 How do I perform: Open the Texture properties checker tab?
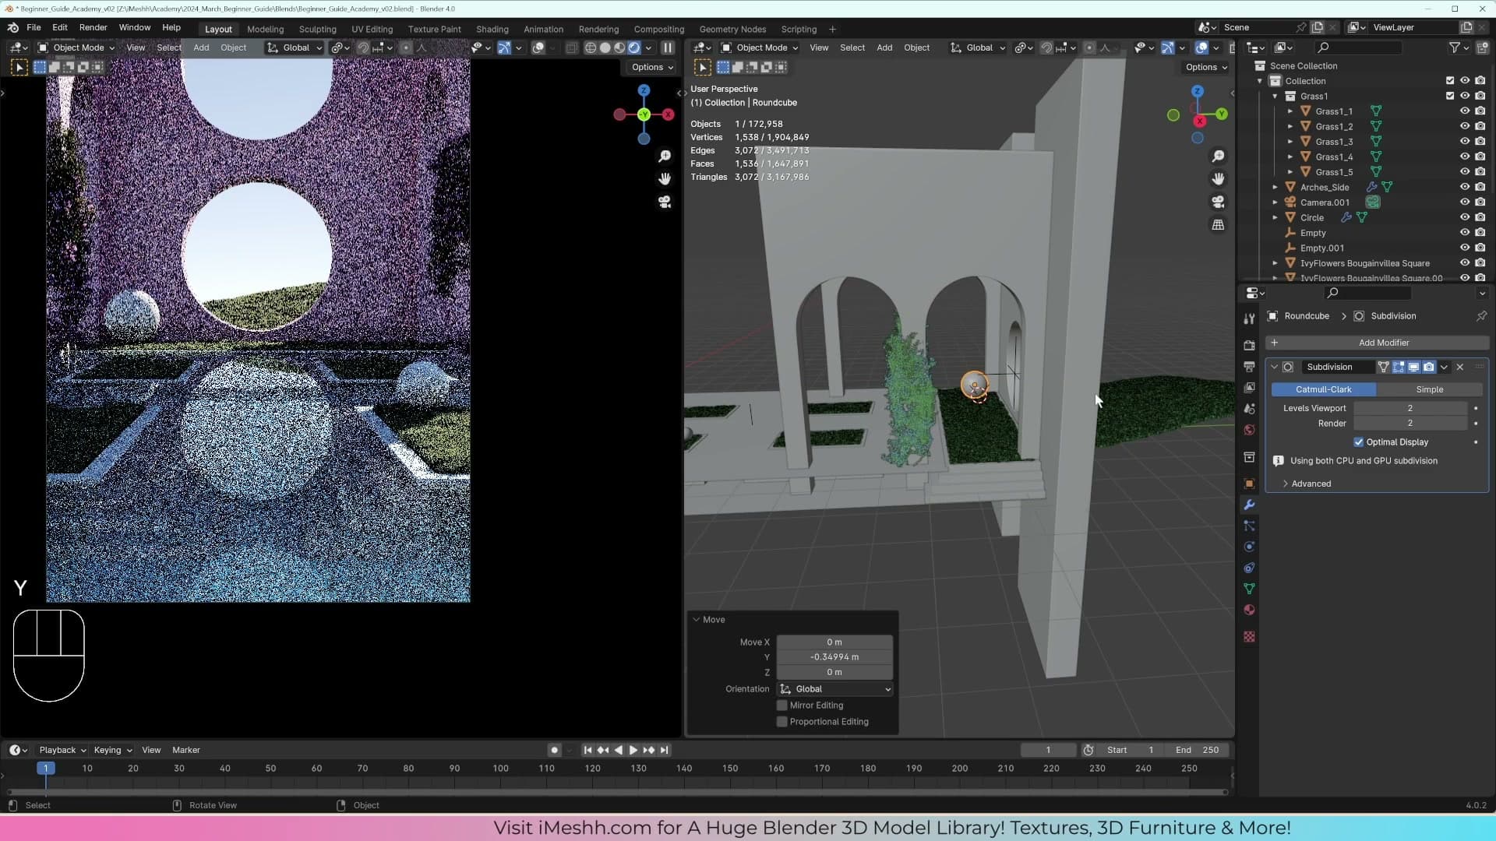pyautogui.click(x=1249, y=636)
